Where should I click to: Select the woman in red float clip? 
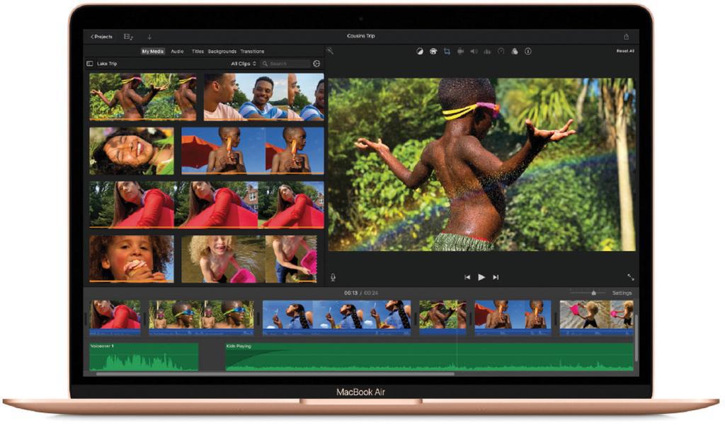click(207, 204)
